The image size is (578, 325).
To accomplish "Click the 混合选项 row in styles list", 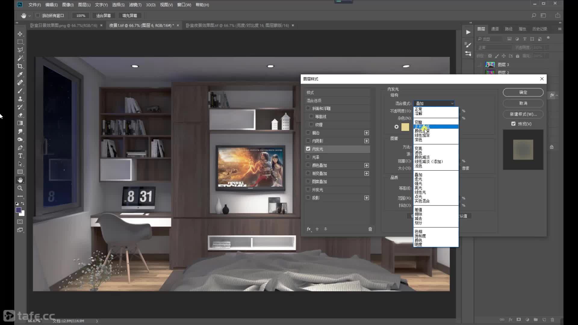I will [337, 101].
